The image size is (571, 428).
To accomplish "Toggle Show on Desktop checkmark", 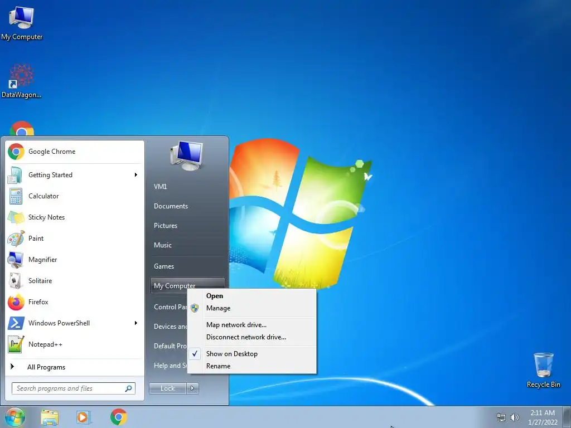I will [x=195, y=353].
